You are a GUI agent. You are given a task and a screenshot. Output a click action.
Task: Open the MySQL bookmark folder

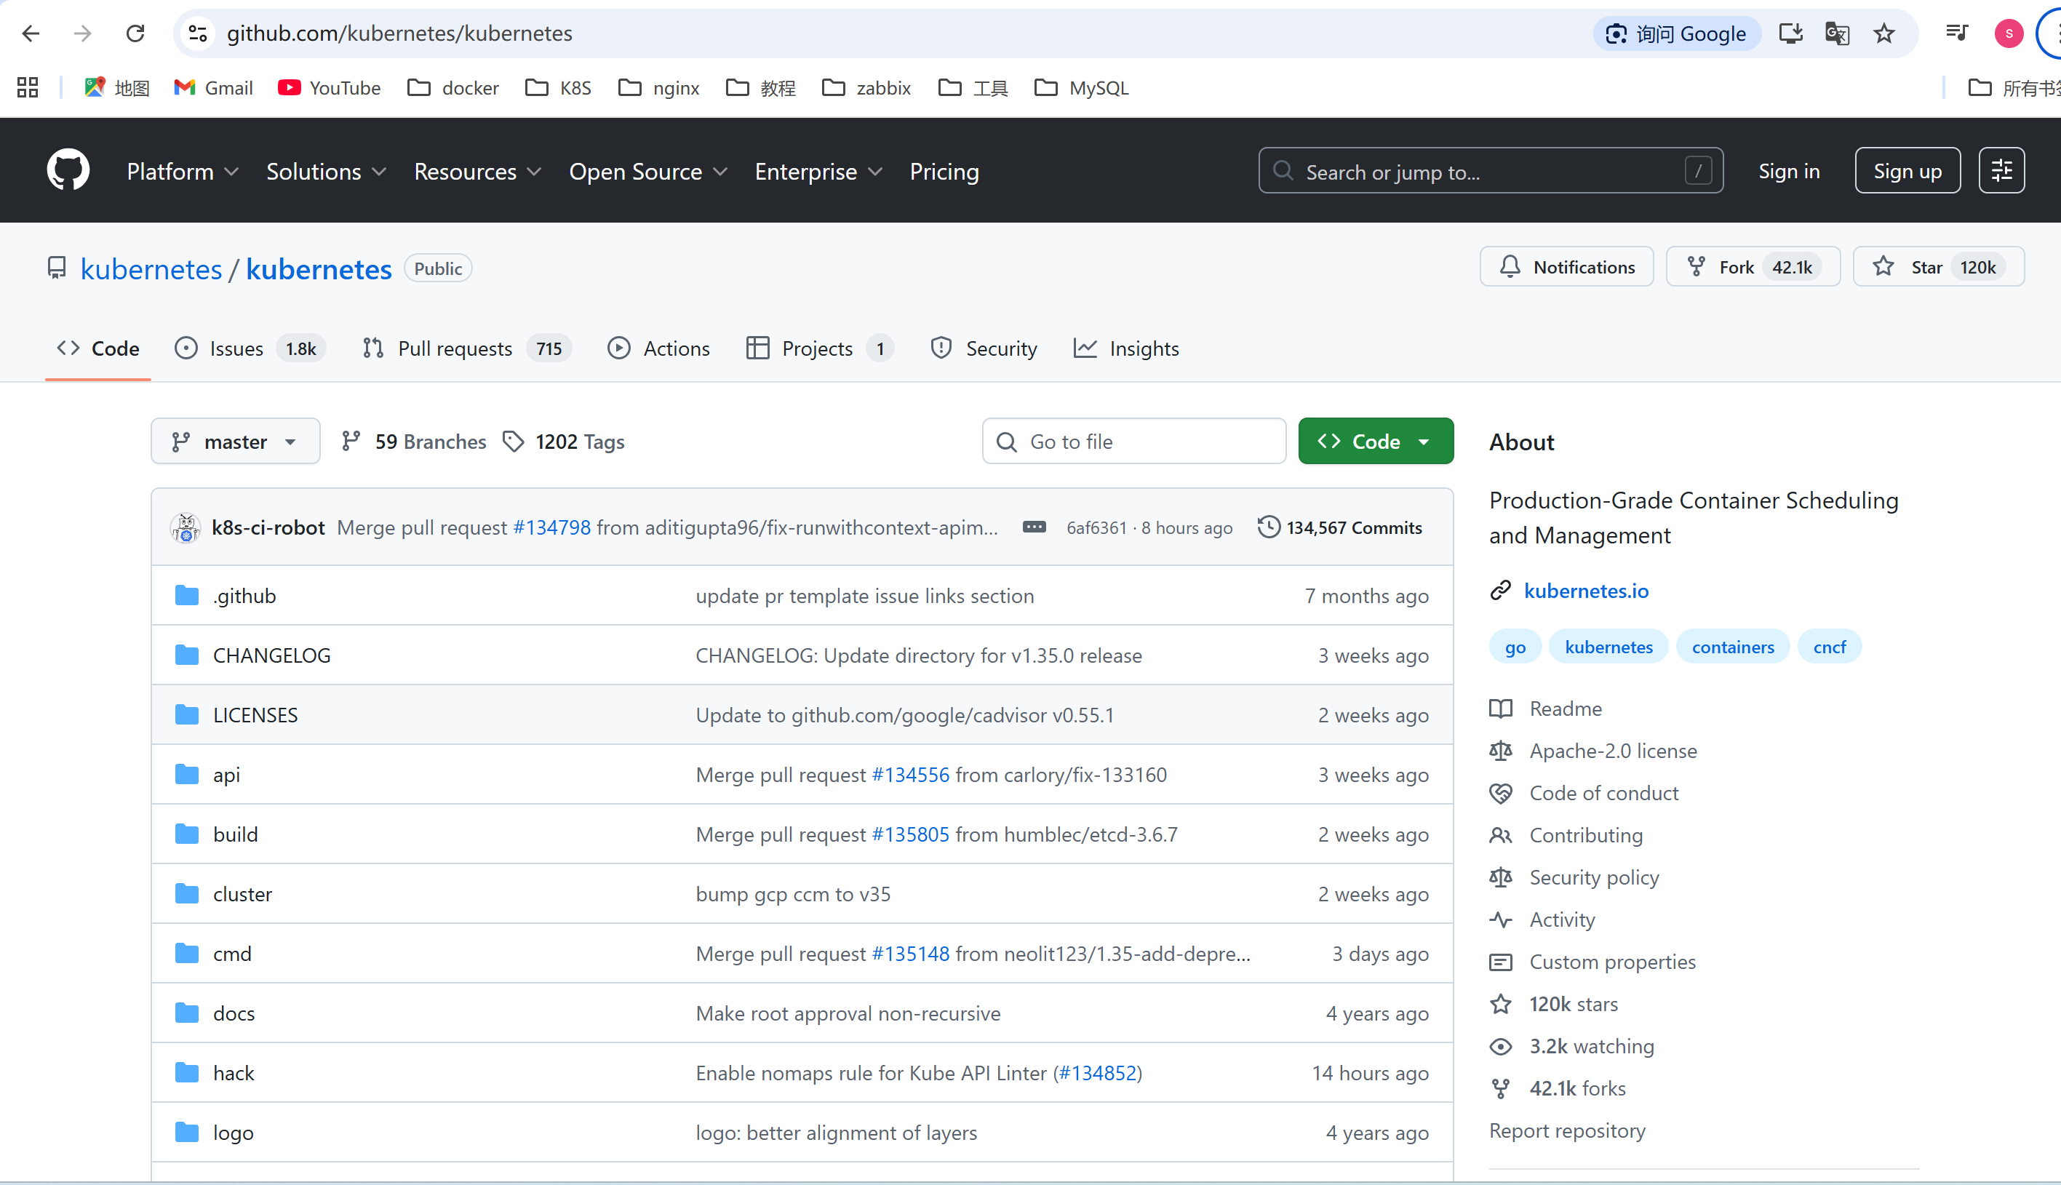point(1081,87)
